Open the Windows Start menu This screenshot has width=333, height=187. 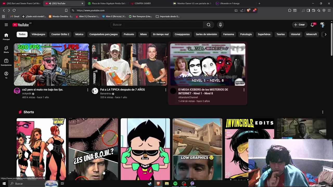click(4, 183)
